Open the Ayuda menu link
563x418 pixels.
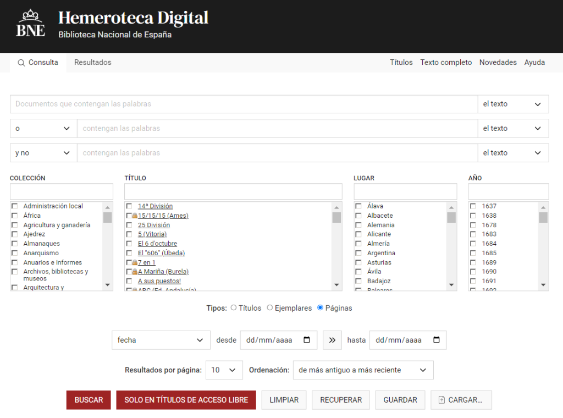click(x=534, y=63)
